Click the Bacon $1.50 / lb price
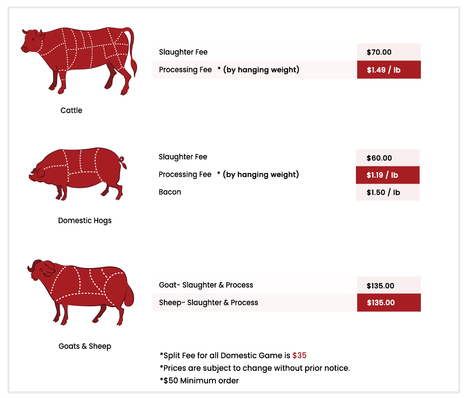This screenshot has height=398, width=467. click(x=387, y=192)
